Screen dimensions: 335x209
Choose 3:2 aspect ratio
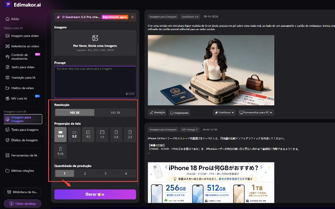75,135
